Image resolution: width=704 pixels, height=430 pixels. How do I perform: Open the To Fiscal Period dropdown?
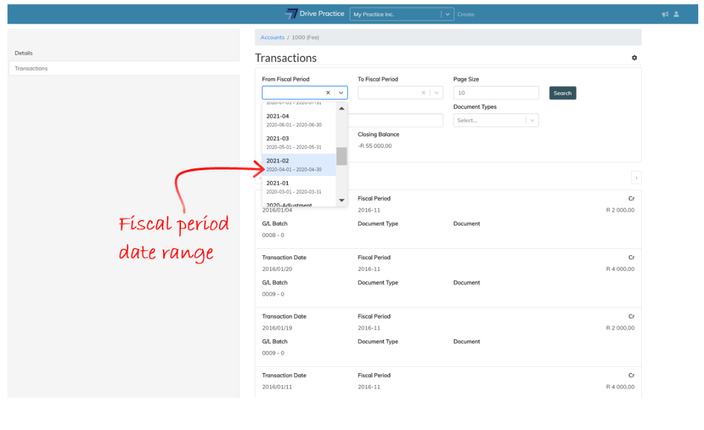(437, 93)
